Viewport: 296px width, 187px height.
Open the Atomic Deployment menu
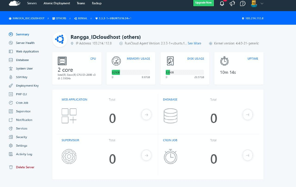click(x=57, y=3)
